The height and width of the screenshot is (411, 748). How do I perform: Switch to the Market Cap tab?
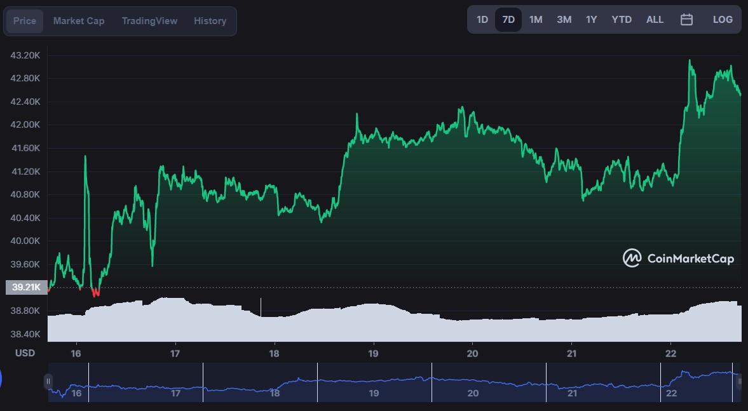point(79,21)
